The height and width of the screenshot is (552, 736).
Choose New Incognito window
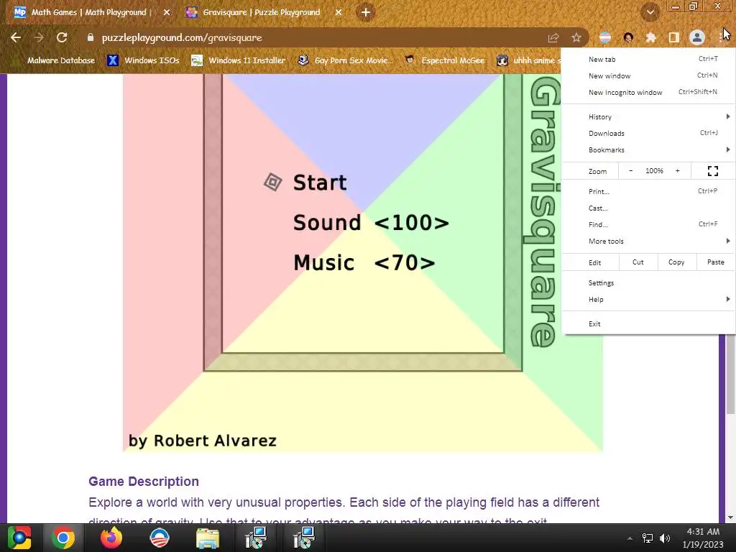click(648, 92)
